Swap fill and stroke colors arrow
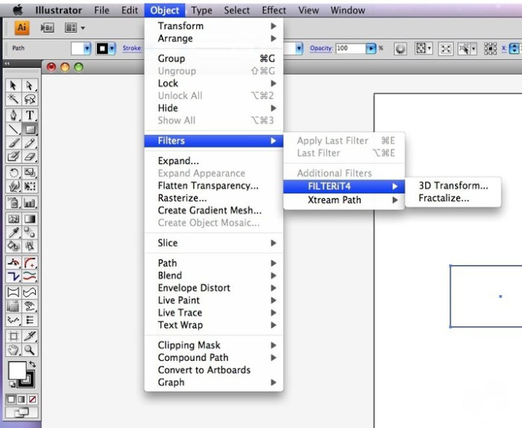Viewport: 522px width, 428px height. 32,364
